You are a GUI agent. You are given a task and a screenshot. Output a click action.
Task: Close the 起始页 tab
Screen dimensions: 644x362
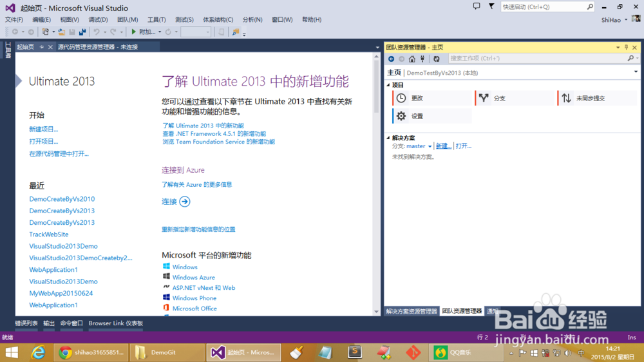pyautogui.click(x=50, y=47)
